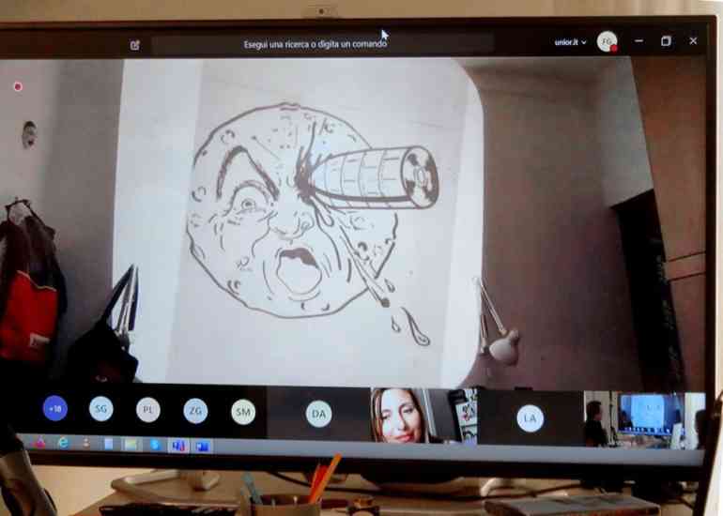Image resolution: width=723 pixels, height=516 pixels.
Task: Open the FG profile avatar menu
Action: (x=607, y=42)
